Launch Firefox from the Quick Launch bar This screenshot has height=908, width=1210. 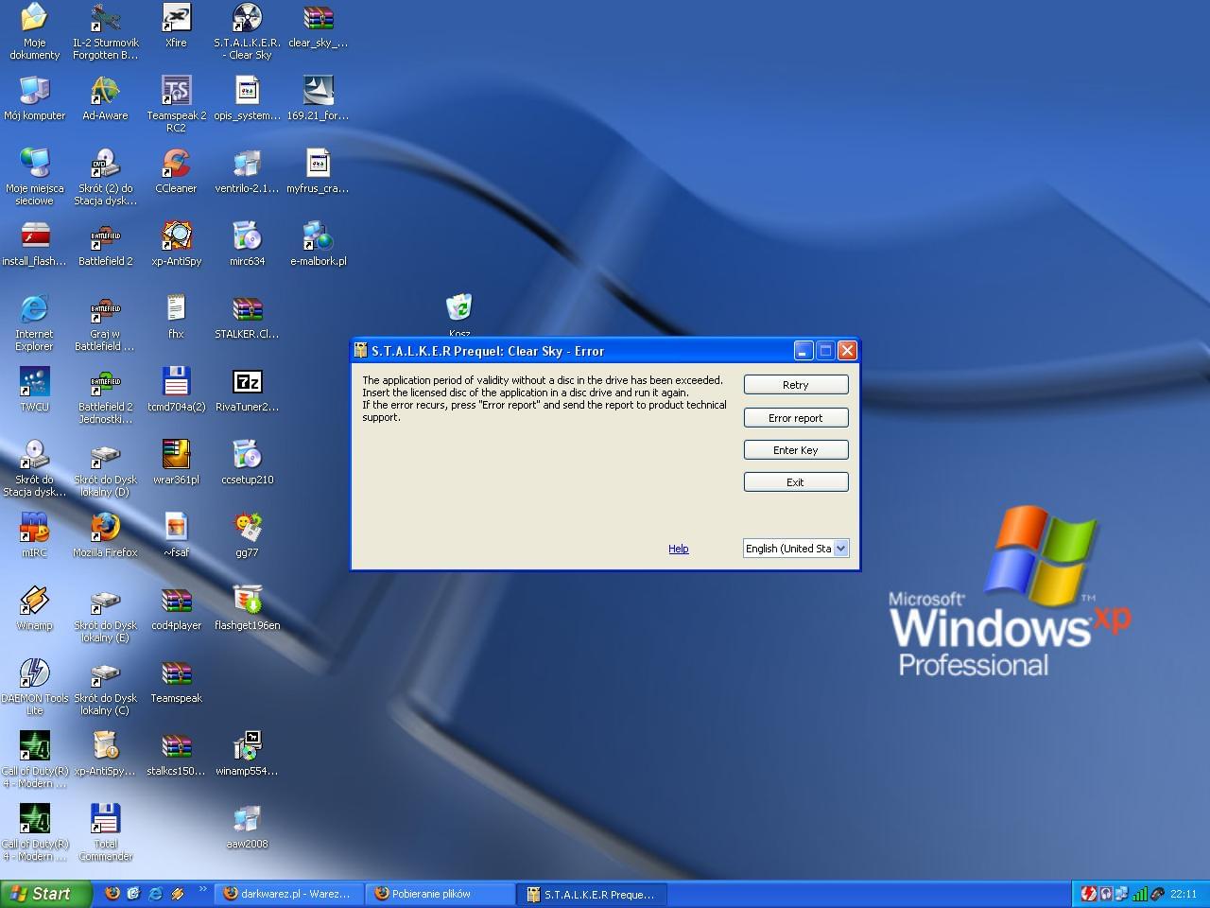(112, 893)
